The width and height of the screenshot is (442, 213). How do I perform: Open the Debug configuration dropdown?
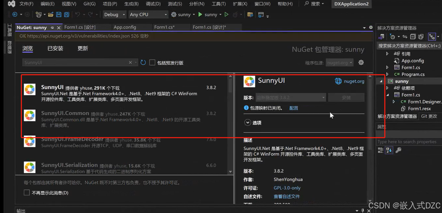pos(114,14)
